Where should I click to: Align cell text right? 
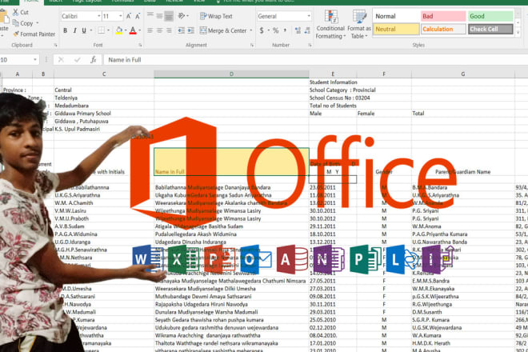(169, 30)
